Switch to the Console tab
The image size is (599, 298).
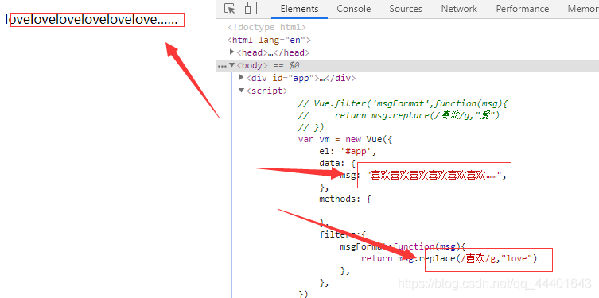pos(354,9)
